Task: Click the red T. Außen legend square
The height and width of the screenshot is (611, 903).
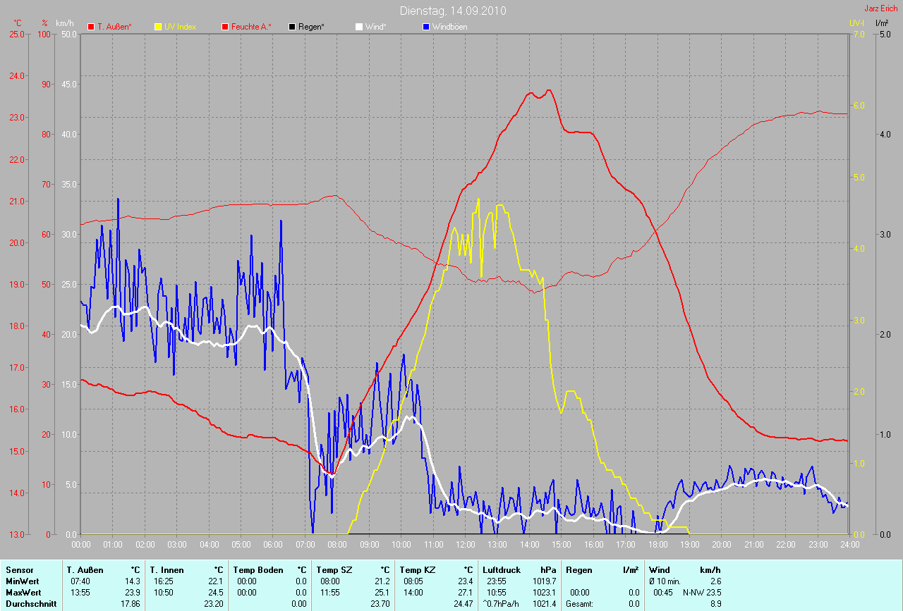Action: [x=91, y=27]
